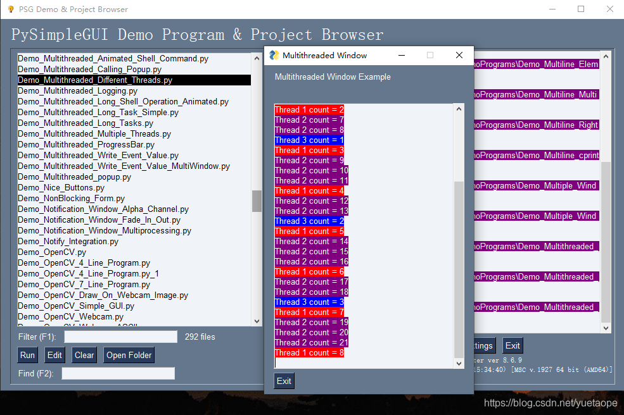Select highlighted Demo_Multithreaded_Different_Threads.py
The height and width of the screenshot is (415, 624).
click(134, 80)
